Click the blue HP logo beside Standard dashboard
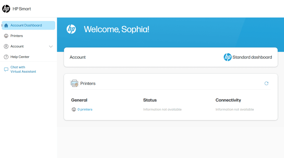Image resolution: width=284 pixels, height=158 pixels. coord(227,57)
